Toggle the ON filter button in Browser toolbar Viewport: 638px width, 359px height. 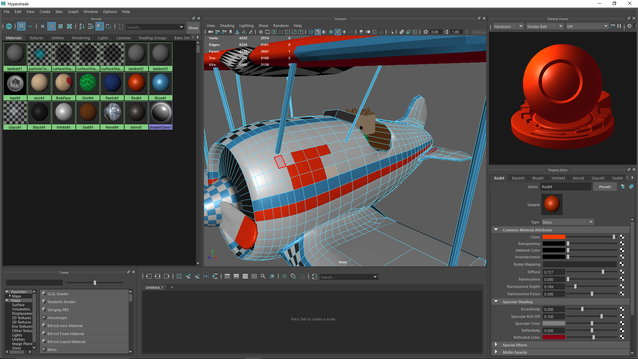coord(9,27)
